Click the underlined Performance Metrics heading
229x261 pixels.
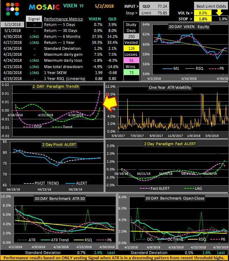tap(63, 19)
